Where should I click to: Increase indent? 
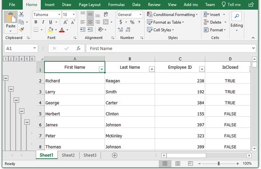point(90,30)
